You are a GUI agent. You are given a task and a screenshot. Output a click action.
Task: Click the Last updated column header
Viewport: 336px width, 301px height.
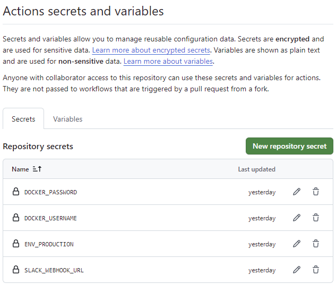(x=256, y=169)
